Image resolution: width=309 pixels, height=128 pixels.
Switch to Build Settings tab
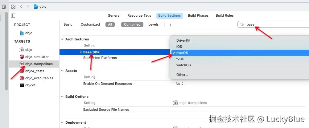click(x=170, y=15)
